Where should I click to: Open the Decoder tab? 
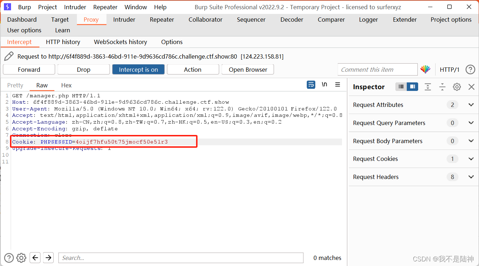tap(292, 20)
